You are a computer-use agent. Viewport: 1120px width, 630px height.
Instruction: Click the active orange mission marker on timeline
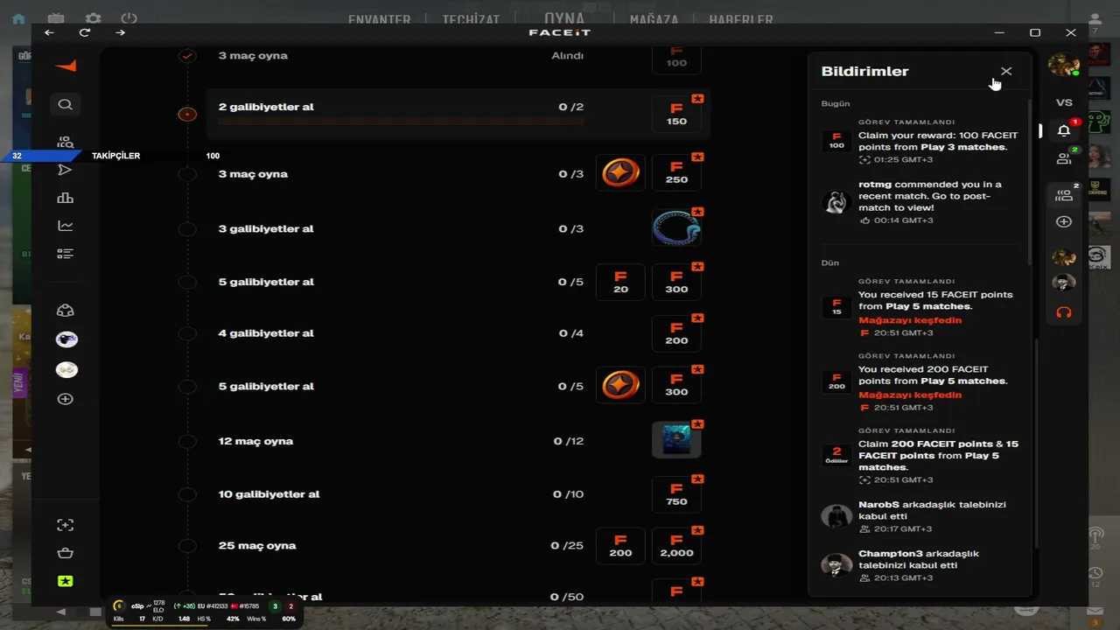(x=187, y=114)
